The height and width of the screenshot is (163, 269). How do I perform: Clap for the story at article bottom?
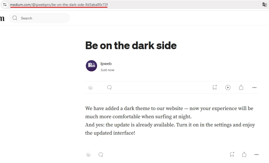tap(88, 155)
